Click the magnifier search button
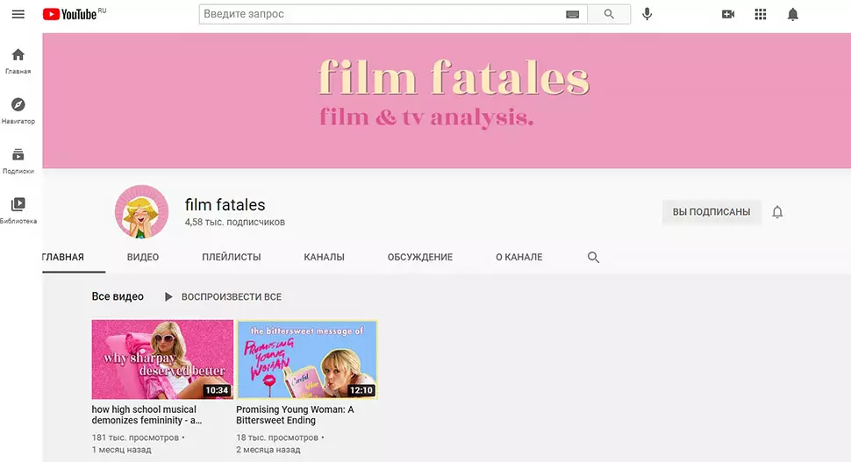Image resolution: width=851 pixels, height=462 pixels. (609, 14)
